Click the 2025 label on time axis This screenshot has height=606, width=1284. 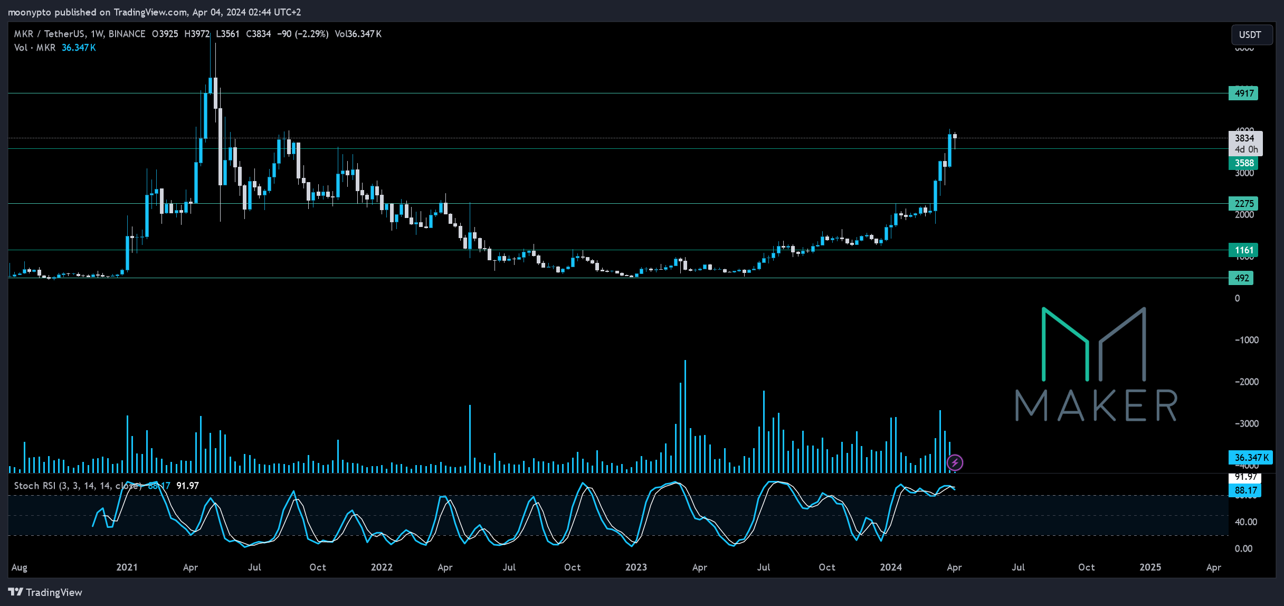[x=1150, y=567]
